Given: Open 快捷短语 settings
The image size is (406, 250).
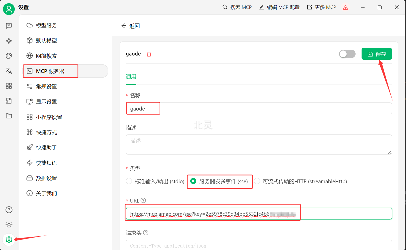Looking at the screenshot, I should coord(65,163).
